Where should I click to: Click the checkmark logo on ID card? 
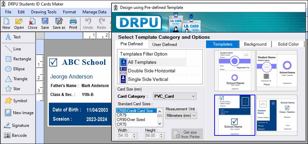pos(53,62)
